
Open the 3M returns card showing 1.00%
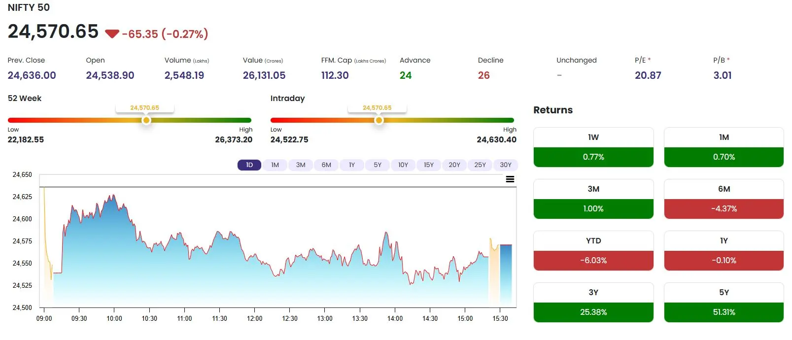[593, 199]
